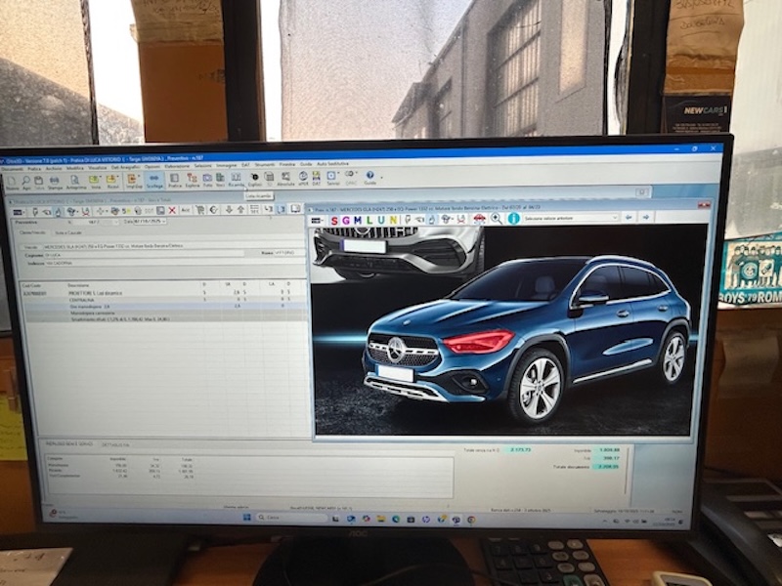Open the Strumenti menu
Image resolution: width=782 pixels, height=586 pixels.
coord(264,164)
